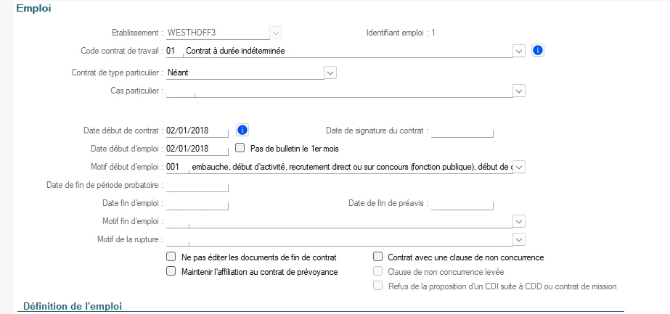670x314 pixels.
Task: Focus Date de fin de préavis field
Action: click(x=462, y=203)
